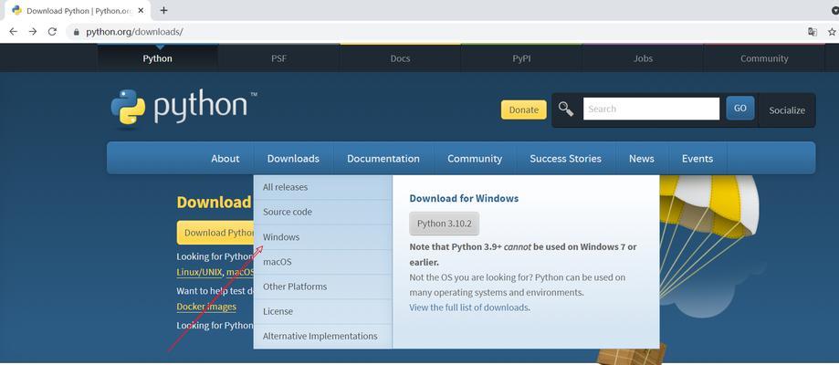Click the GO search button

(x=740, y=108)
